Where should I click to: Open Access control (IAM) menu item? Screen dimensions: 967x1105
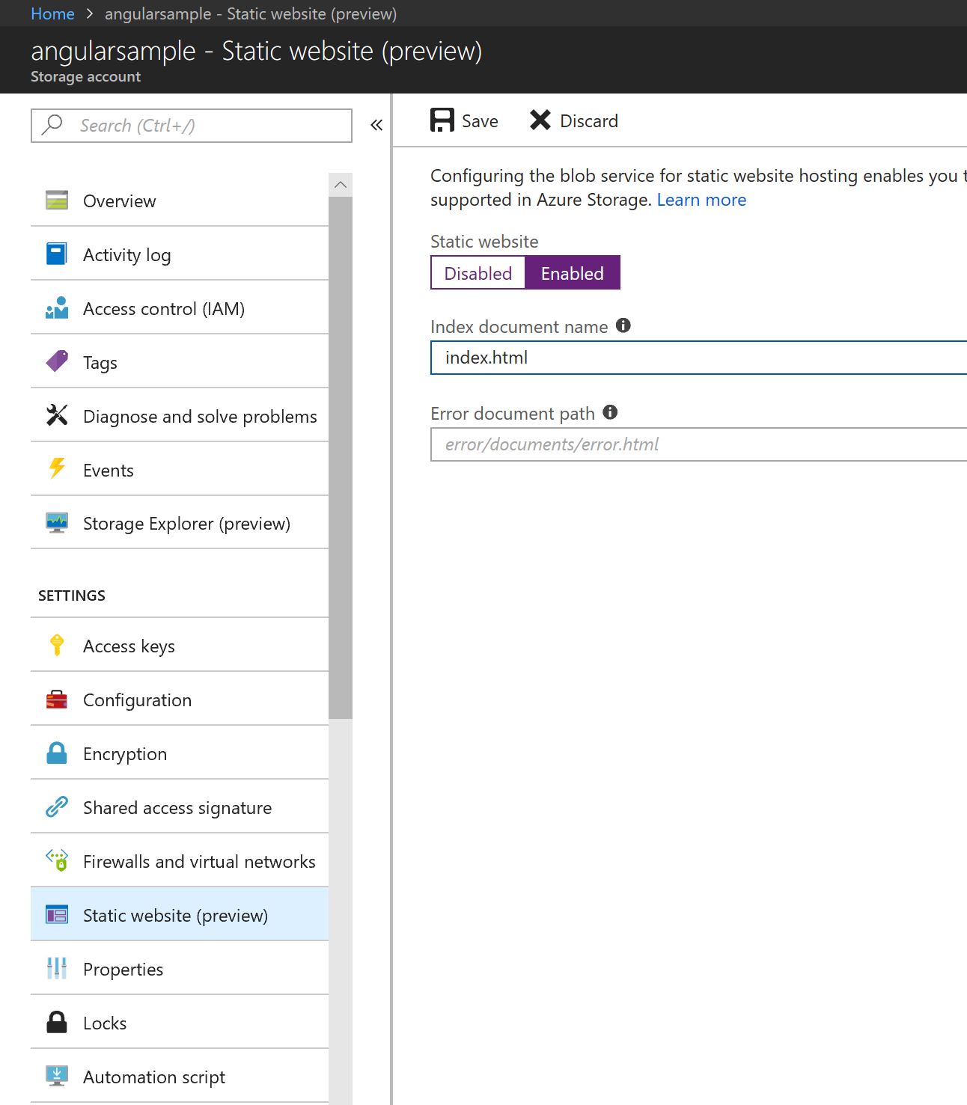(x=180, y=308)
